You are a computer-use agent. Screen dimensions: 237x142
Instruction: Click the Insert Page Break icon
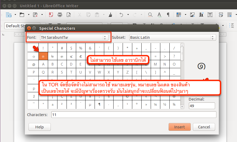pos(221,15)
